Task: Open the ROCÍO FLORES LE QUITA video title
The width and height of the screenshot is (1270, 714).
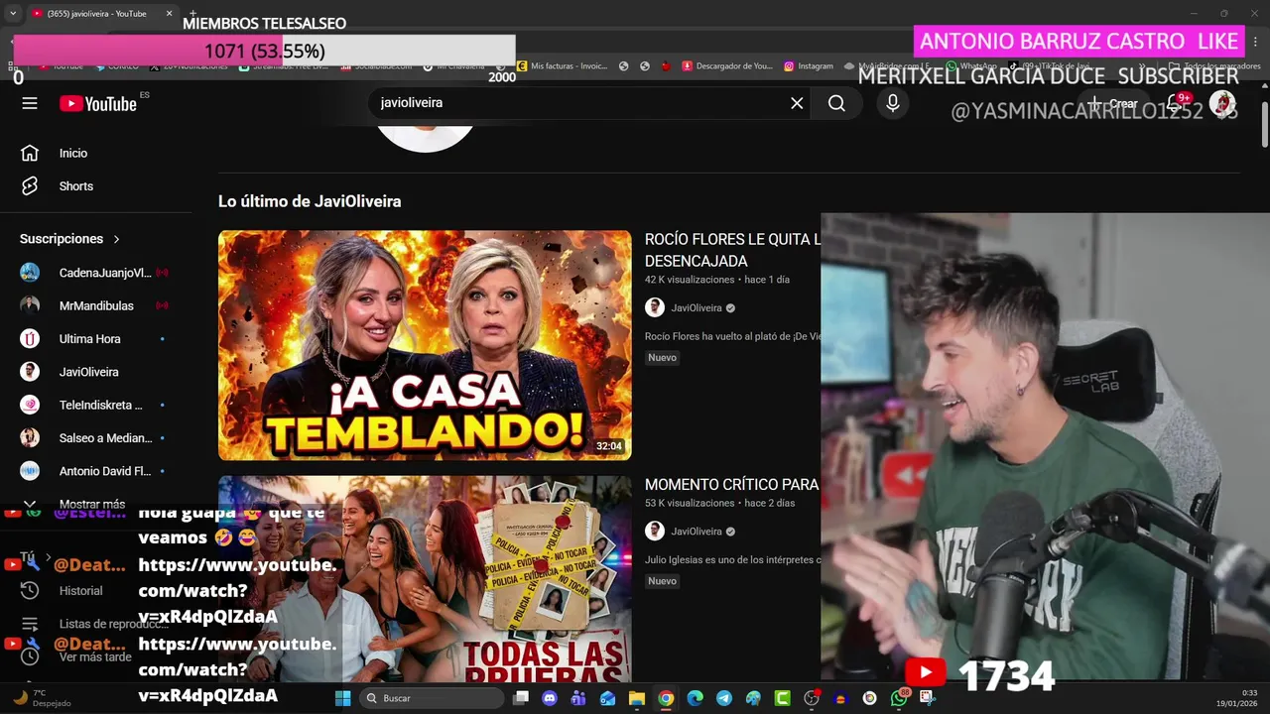Action: [x=732, y=250]
